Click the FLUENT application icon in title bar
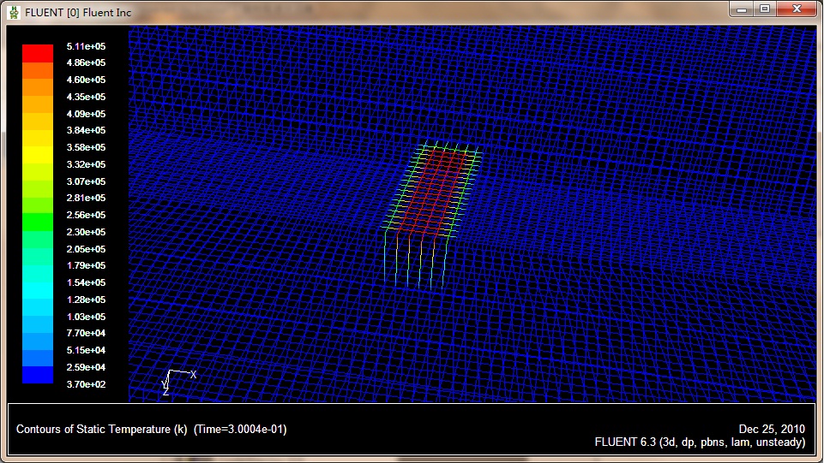824x463 pixels. tap(13, 12)
